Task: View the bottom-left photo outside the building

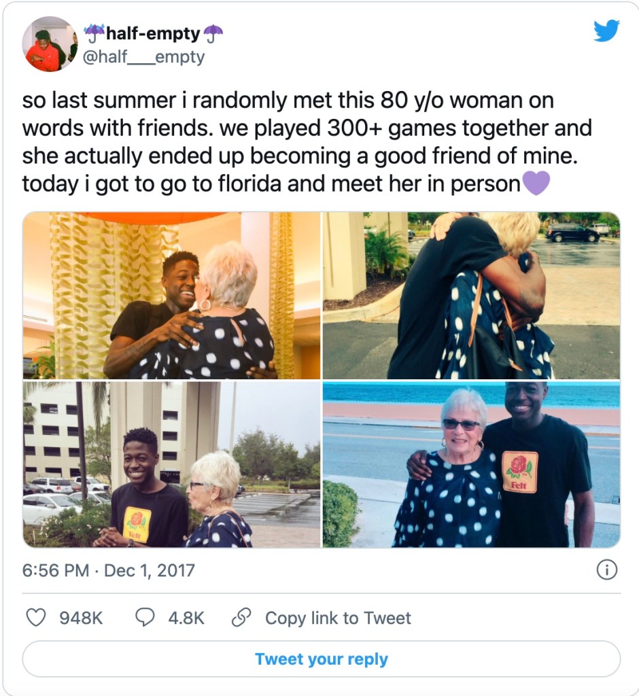Action: tap(172, 464)
